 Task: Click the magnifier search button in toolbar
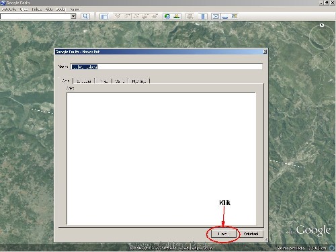coord(85,16)
